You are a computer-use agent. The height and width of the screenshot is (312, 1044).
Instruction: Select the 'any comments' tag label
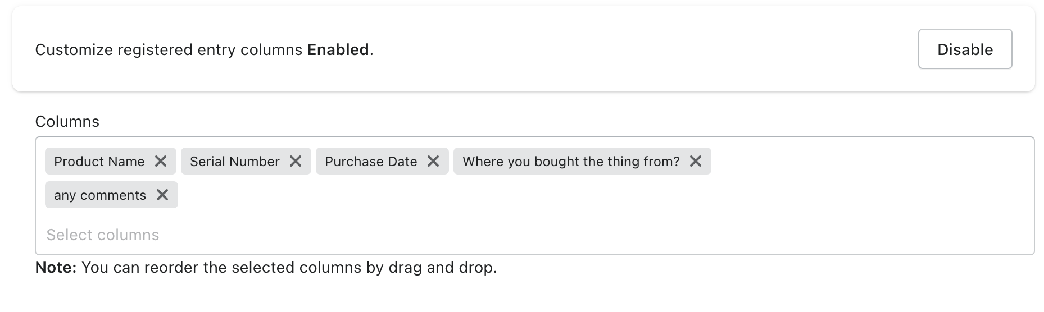click(x=100, y=195)
